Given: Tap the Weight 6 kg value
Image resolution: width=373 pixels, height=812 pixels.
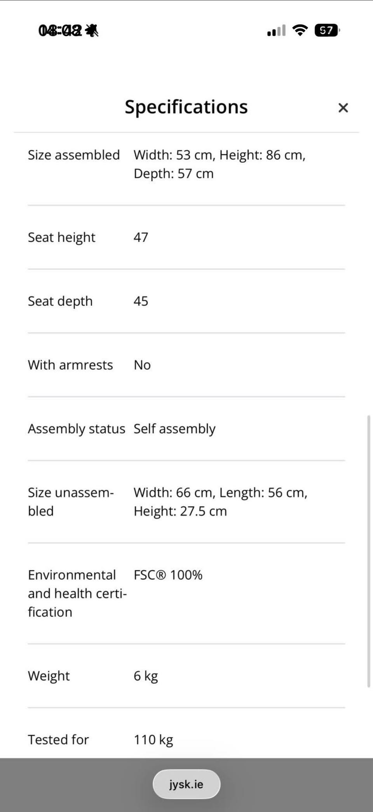Looking at the screenshot, I should point(146,676).
